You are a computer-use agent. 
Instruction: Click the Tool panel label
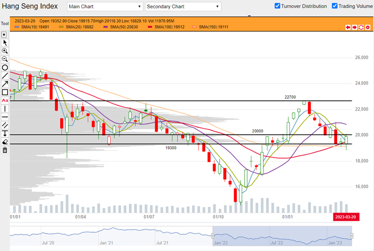5,23
